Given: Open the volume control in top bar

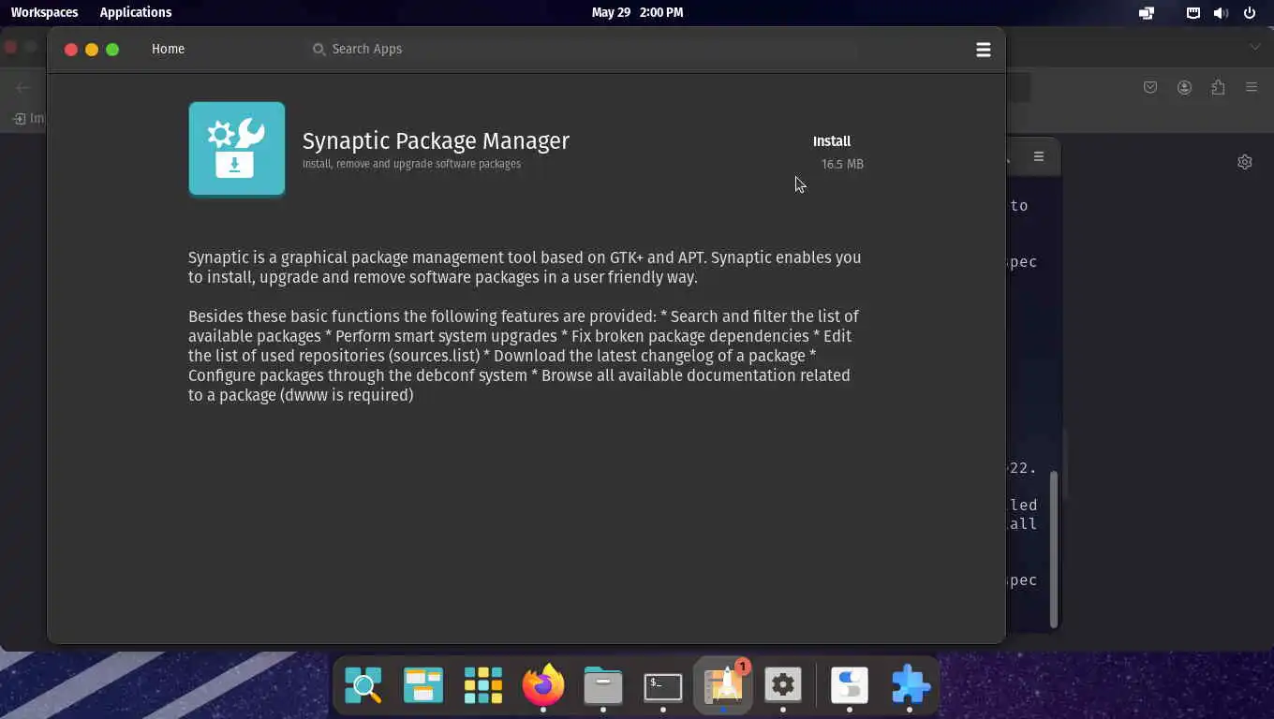Looking at the screenshot, I should (1221, 13).
